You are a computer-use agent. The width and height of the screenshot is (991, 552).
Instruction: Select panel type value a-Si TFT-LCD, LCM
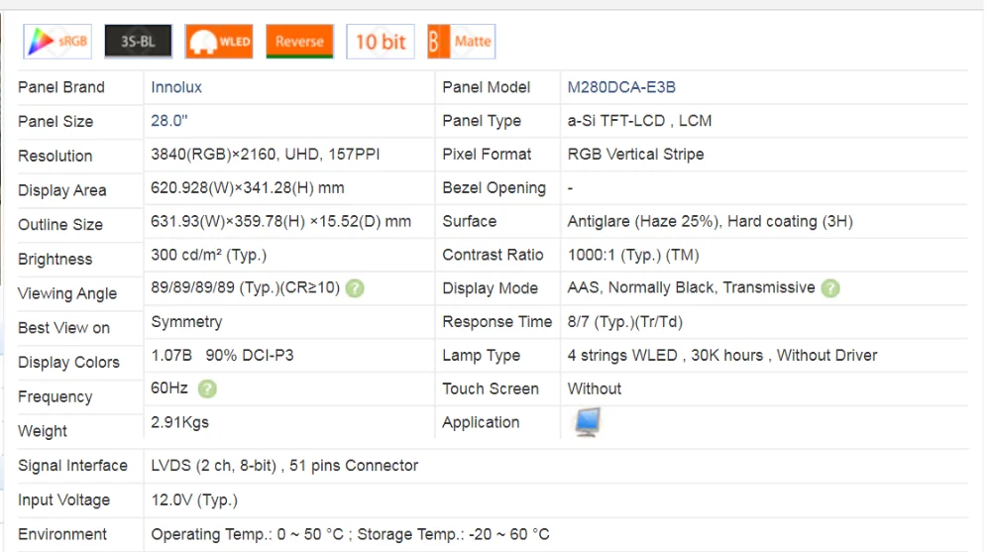tap(639, 121)
